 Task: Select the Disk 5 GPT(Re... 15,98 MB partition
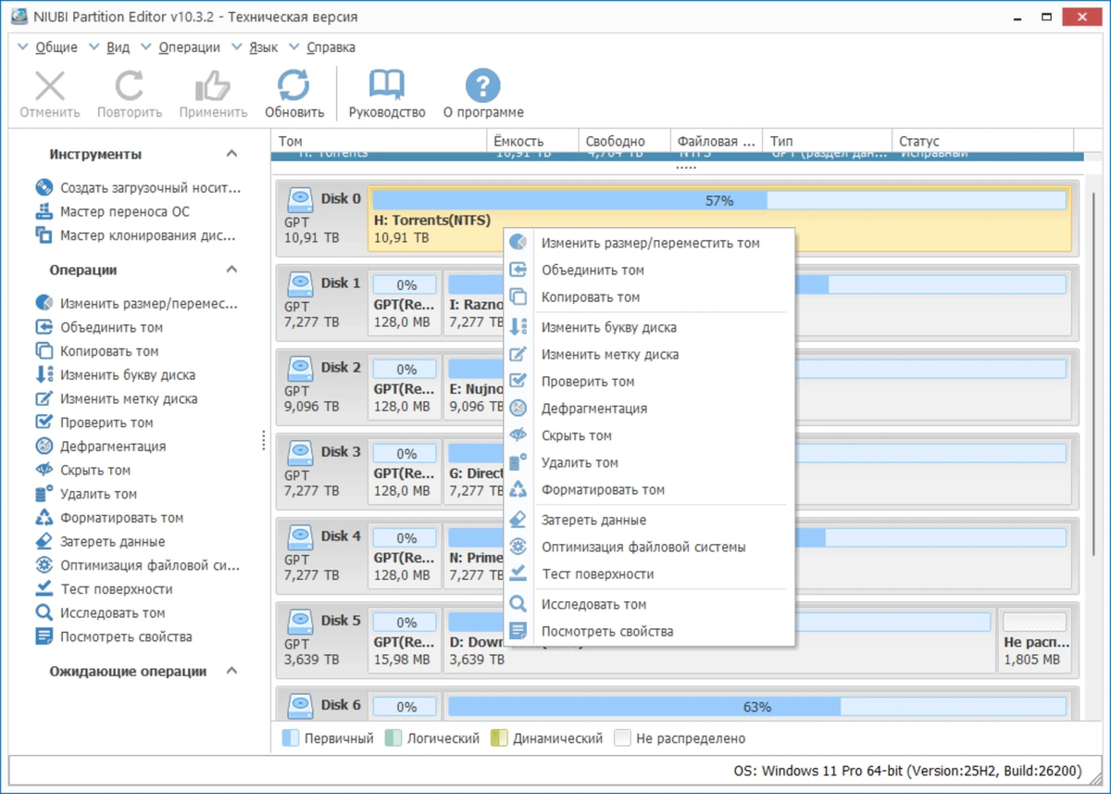405,639
